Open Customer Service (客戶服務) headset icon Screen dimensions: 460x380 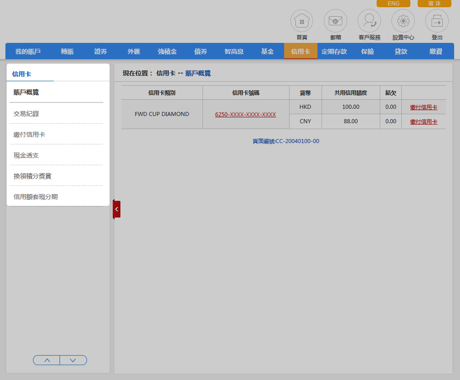(x=369, y=21)
